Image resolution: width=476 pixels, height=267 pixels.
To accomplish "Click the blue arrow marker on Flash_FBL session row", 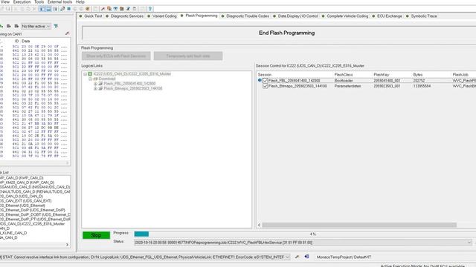I will 260,80.
